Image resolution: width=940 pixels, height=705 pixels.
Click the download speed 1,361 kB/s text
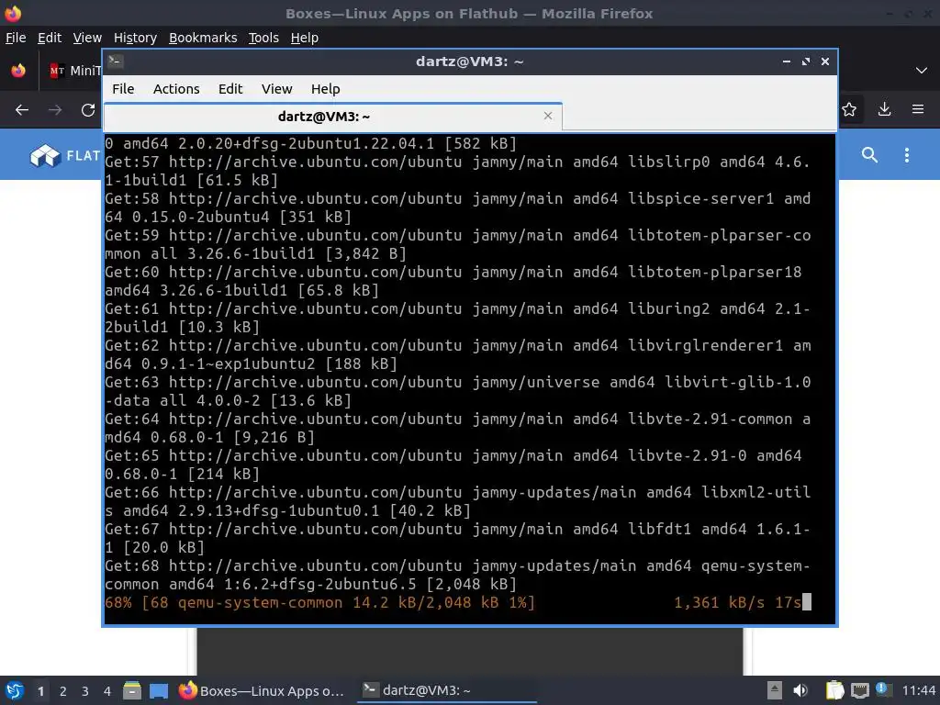pyautogui.click(x=720, y=602)
